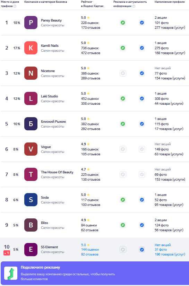
Task: Click the grey unverified checkmark for The House Of Beauty
Action: (x=142, y=175)
